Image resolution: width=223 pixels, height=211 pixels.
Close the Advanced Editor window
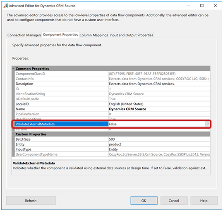[215, 5]
